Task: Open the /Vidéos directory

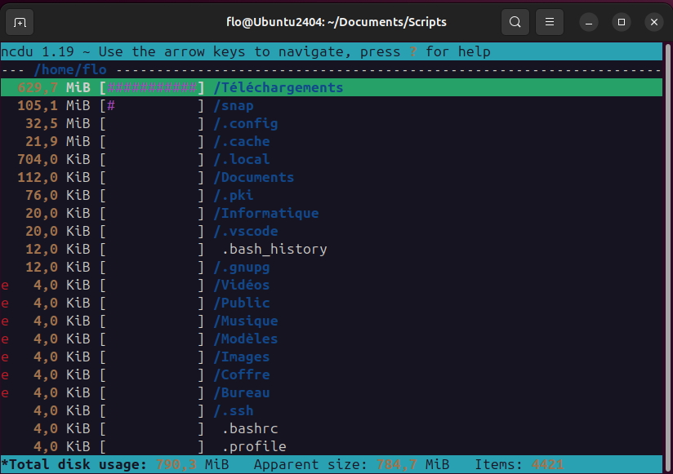Action: [241, 285]
